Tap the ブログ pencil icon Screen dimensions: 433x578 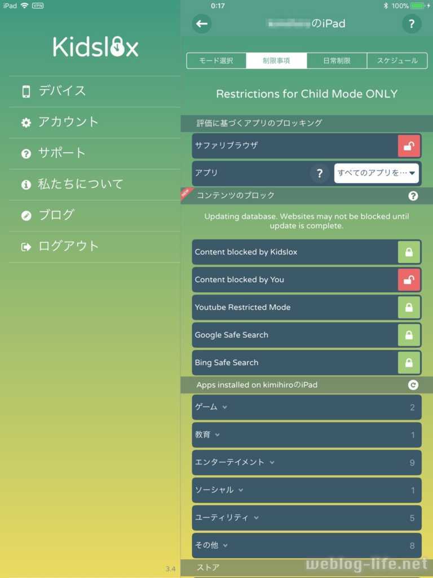[26, 216]
